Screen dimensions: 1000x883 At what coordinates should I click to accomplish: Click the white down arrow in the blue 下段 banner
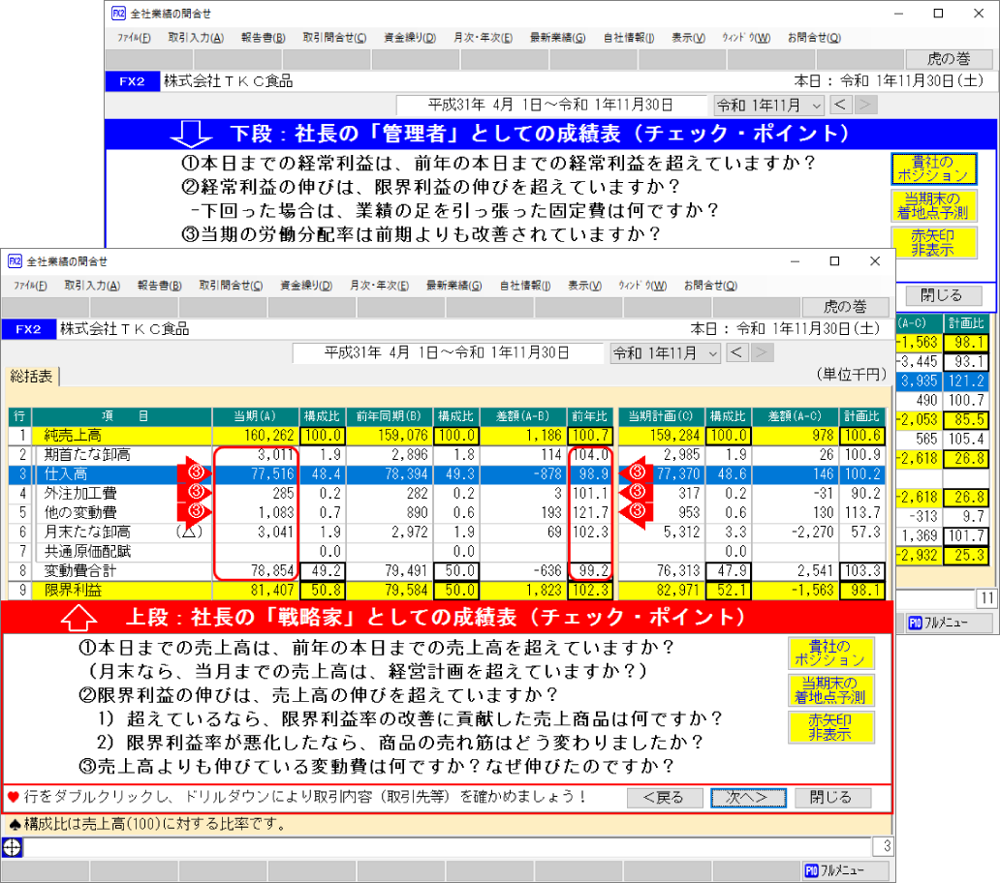191,133
